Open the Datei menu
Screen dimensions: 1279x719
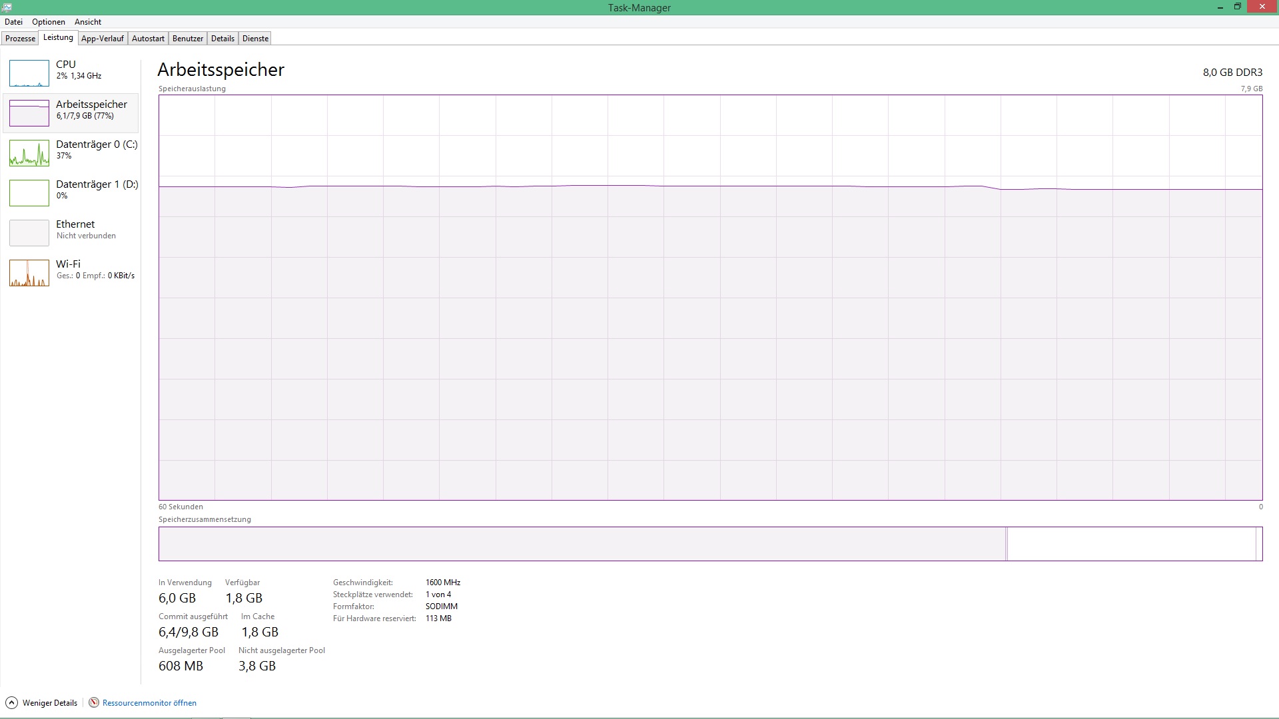(13, 22)
